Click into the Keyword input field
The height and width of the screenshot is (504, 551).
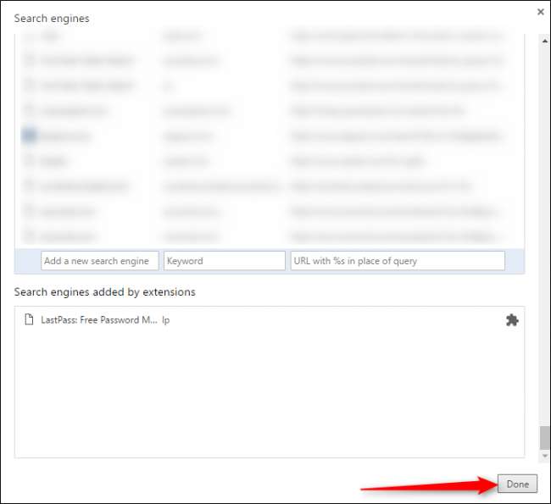click(225, 261)
